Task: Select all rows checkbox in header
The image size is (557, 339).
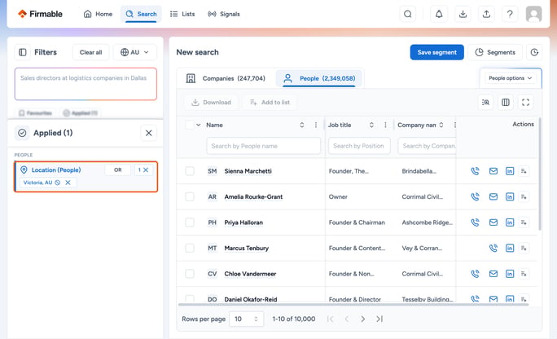Action: pos(190,125)
